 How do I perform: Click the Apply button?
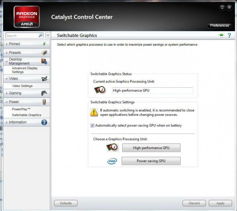pyautogui.click(x=220, y=203)
